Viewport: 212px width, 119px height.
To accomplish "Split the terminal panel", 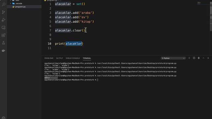I will pos(194,58).
